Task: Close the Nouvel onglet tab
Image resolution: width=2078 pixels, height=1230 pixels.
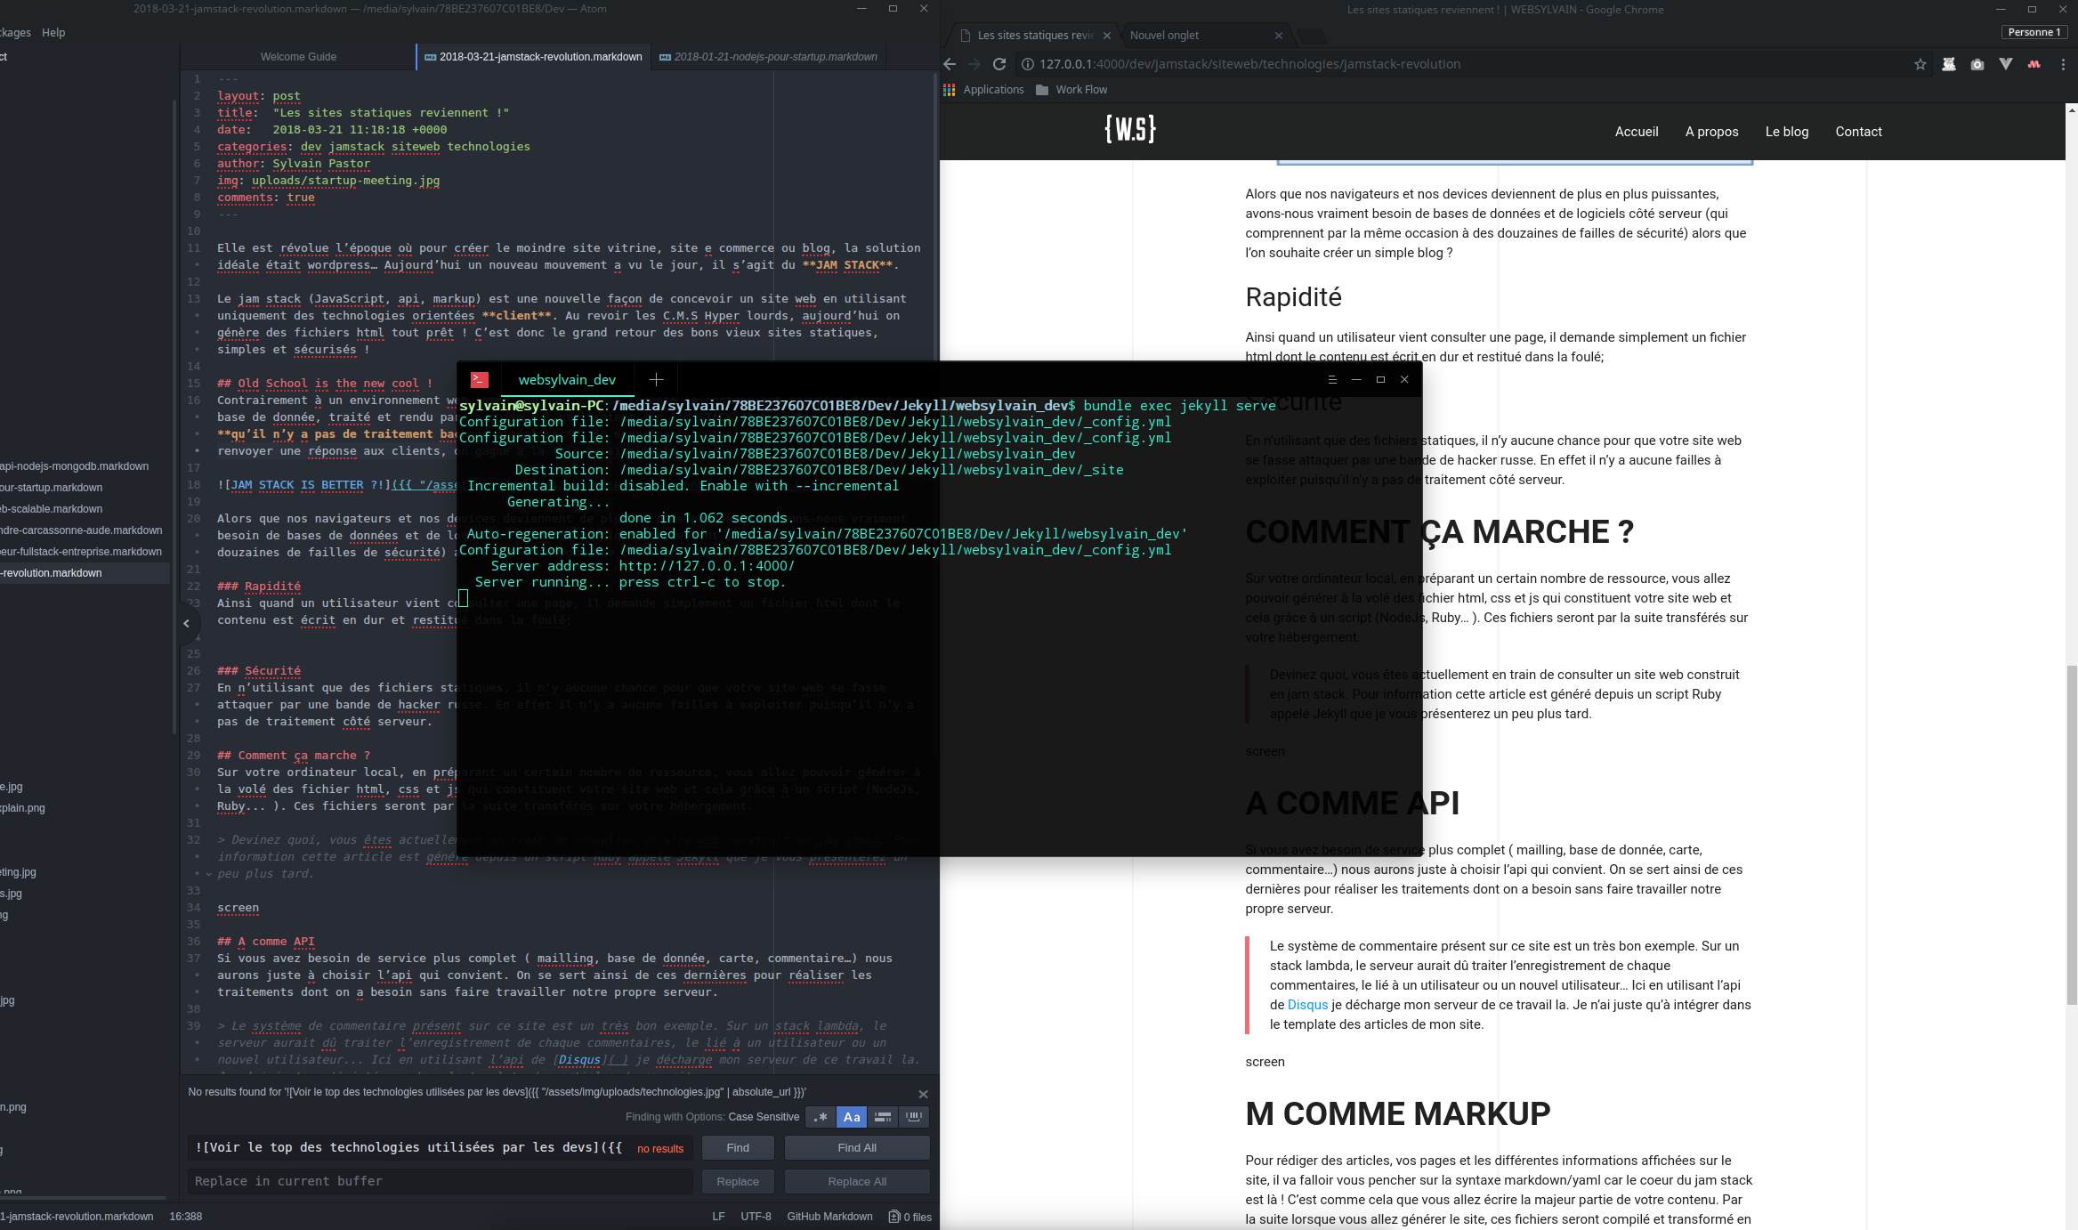Action: (1279, 36)
